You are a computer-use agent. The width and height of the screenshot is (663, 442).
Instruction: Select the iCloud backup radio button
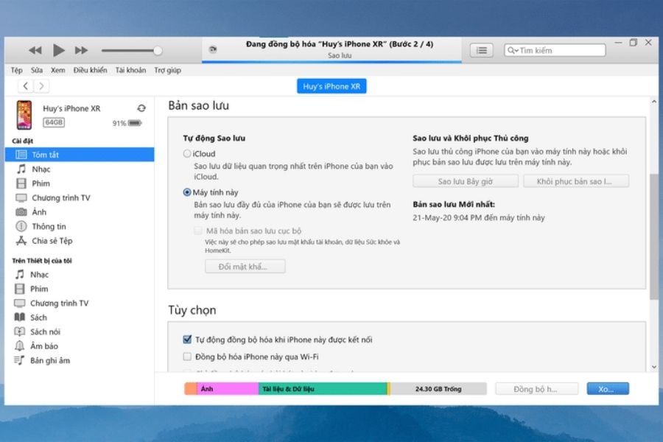coord(187,154)
